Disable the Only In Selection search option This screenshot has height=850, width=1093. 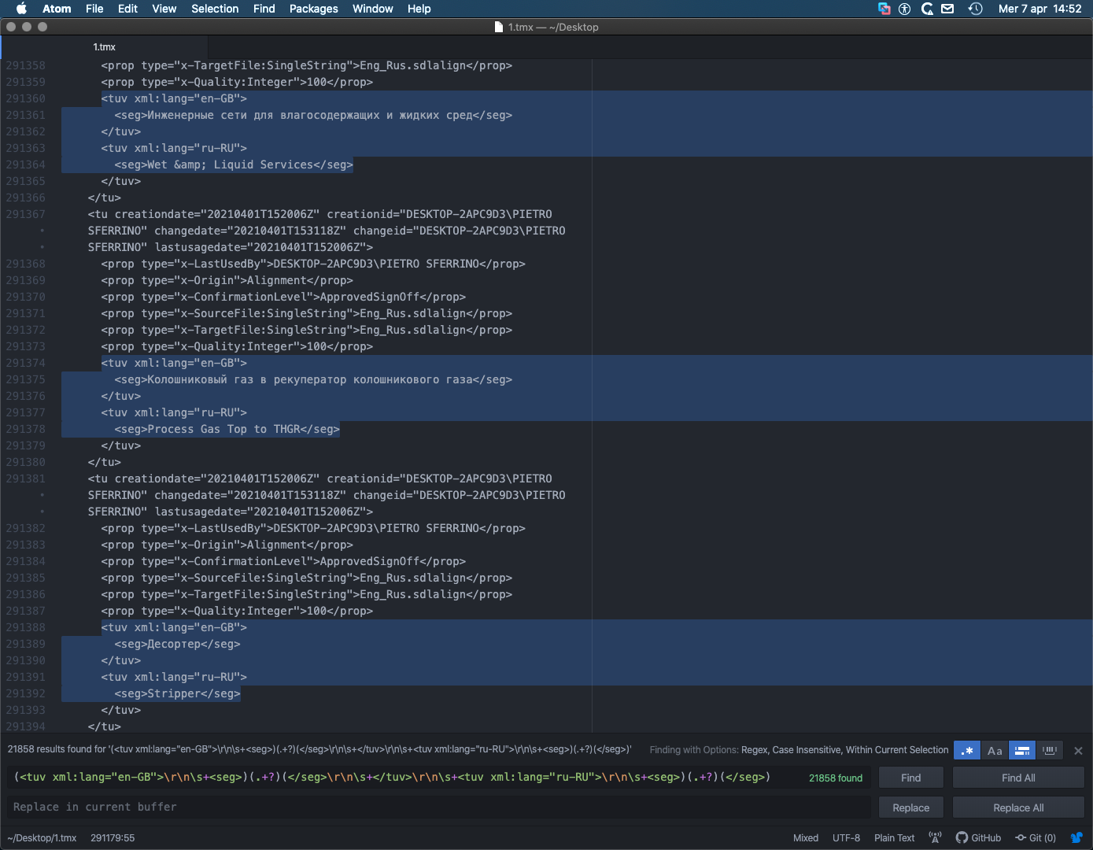point(1021,750)
